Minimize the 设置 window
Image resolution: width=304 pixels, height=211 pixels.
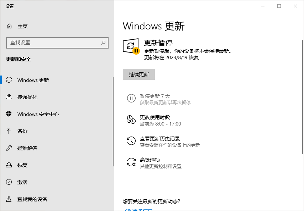tap(263, 6)
